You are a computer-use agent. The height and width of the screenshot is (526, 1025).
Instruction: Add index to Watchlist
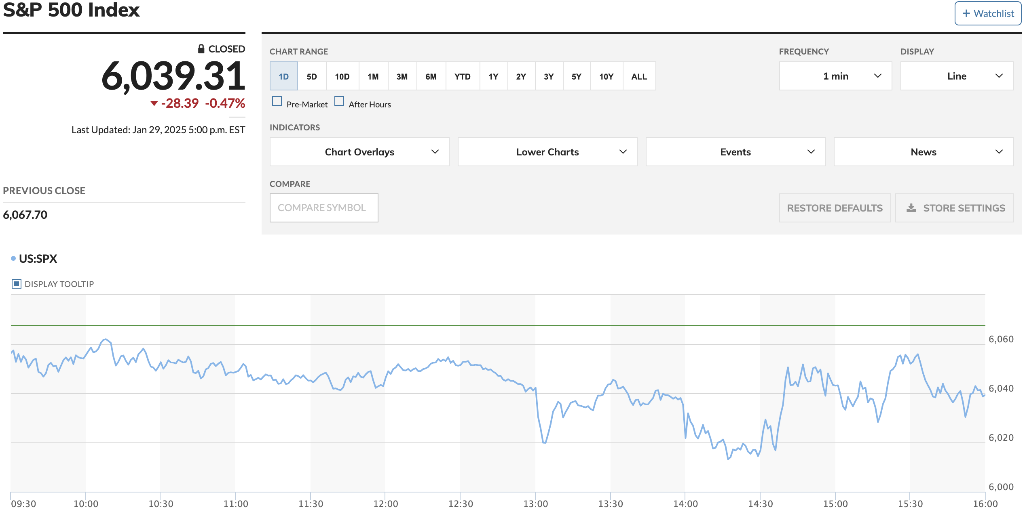(x=988, y=13)
